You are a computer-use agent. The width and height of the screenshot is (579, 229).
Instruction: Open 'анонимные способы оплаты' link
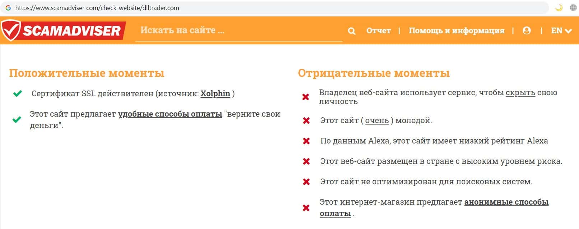[x=434, y=208]
